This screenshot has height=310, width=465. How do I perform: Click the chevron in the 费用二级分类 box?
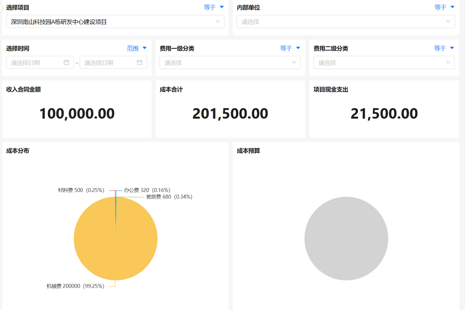point(448,63)
